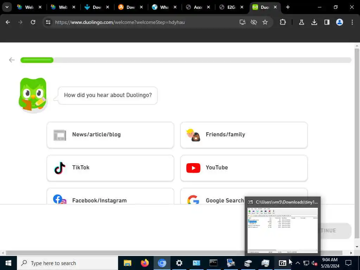The image size is (360, 270).
Task: Reload the Duolingo page
Action: 33,22
